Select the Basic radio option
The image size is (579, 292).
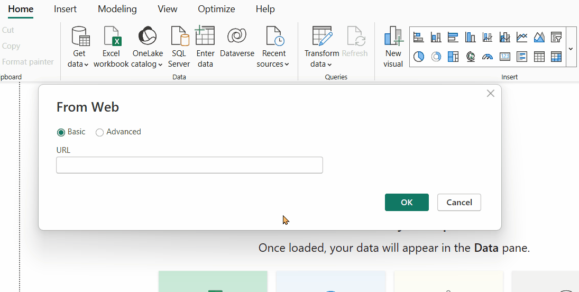point(61,132)
